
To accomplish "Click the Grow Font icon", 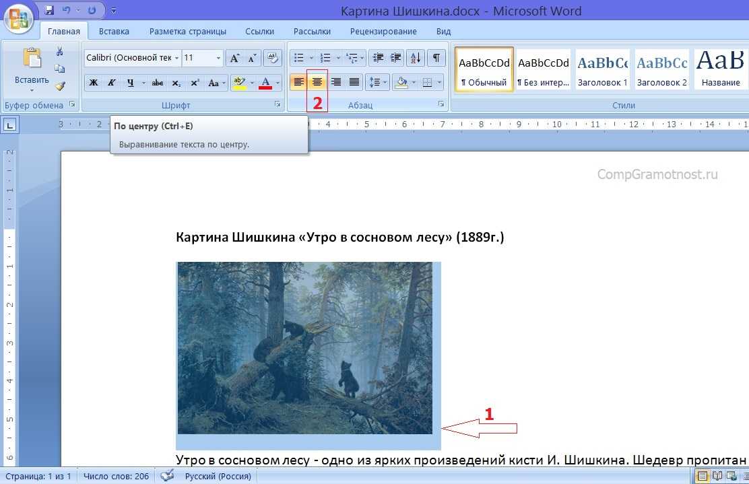I will [234, 58].
